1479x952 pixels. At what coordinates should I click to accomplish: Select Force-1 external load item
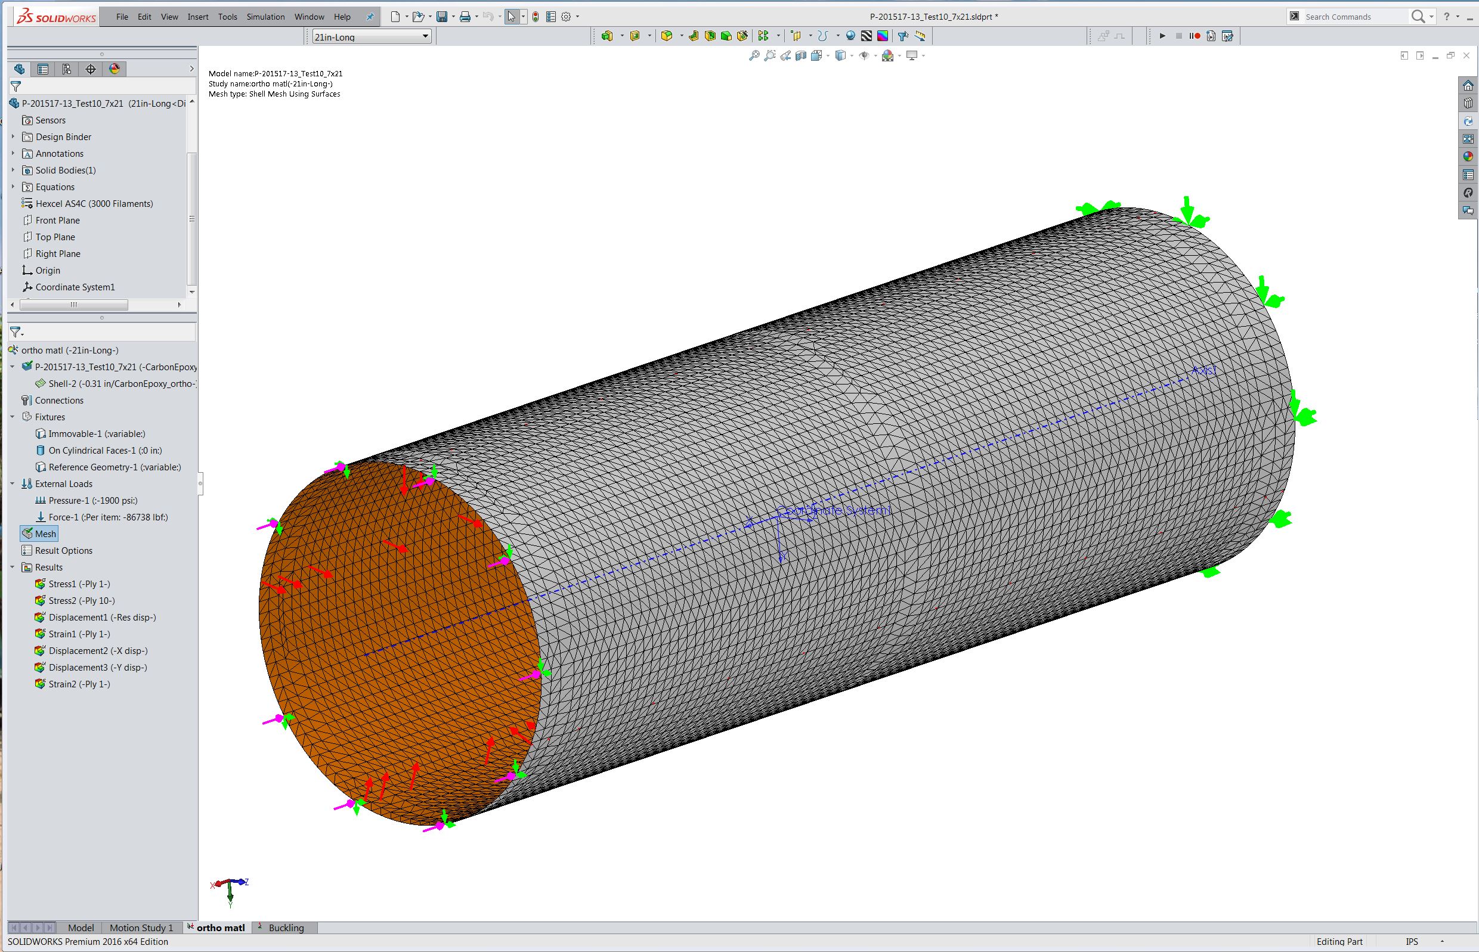101,517
